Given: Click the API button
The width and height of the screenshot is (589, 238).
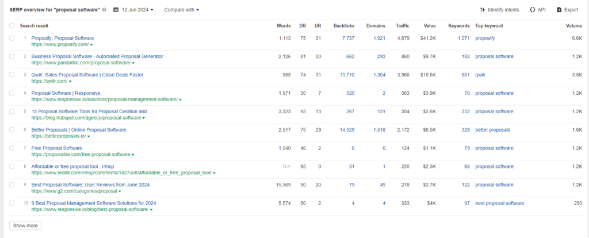Looking at the screenshot, I should tap(538, 10).
